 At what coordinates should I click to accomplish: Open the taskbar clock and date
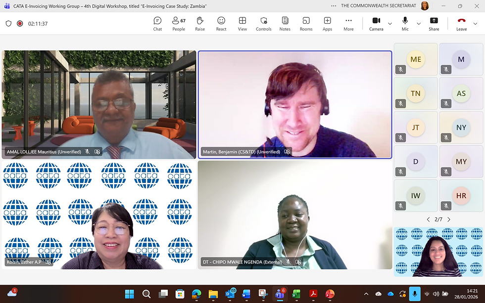coord(466,294)
